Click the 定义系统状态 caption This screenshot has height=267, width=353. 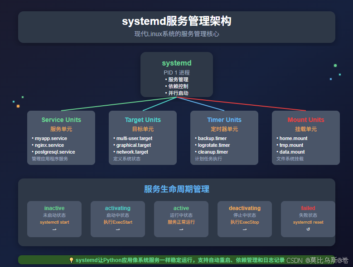[x=127, y=159]
